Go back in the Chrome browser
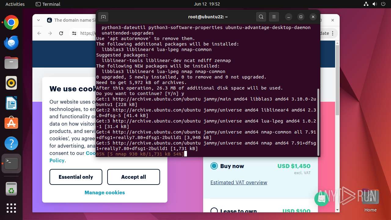This screenshot has width=391, height=220. click(x=39, y=33)
